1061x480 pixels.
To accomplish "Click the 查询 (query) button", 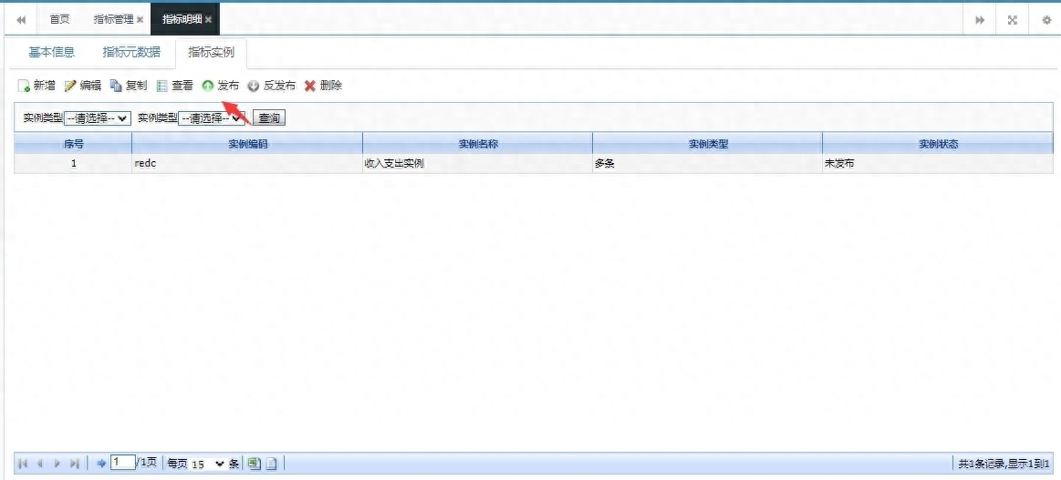I will click(x=269, y=118).
